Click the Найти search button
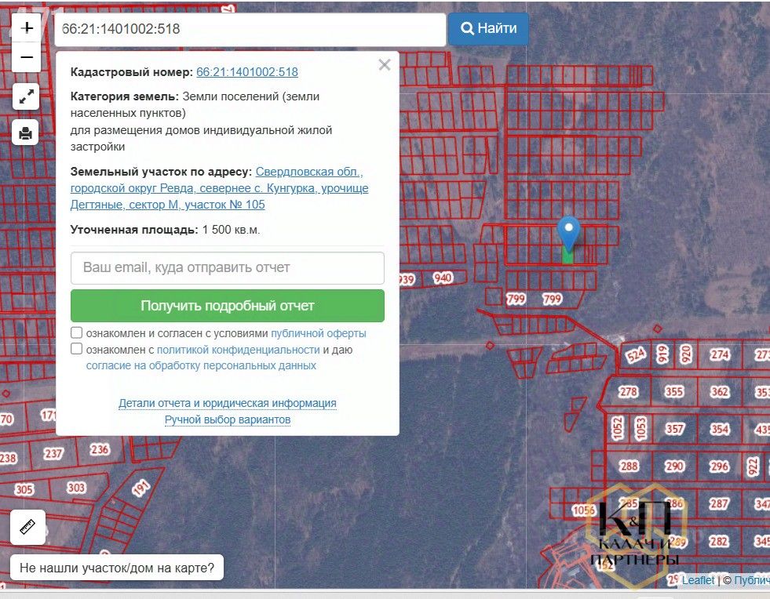The image size is (770, 599). (489, 28)
